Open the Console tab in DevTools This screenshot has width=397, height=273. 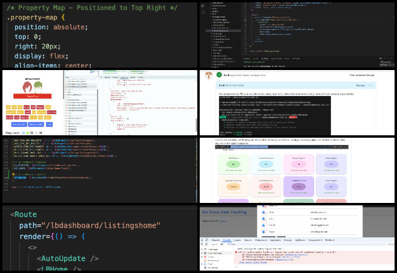coord(227,240)
